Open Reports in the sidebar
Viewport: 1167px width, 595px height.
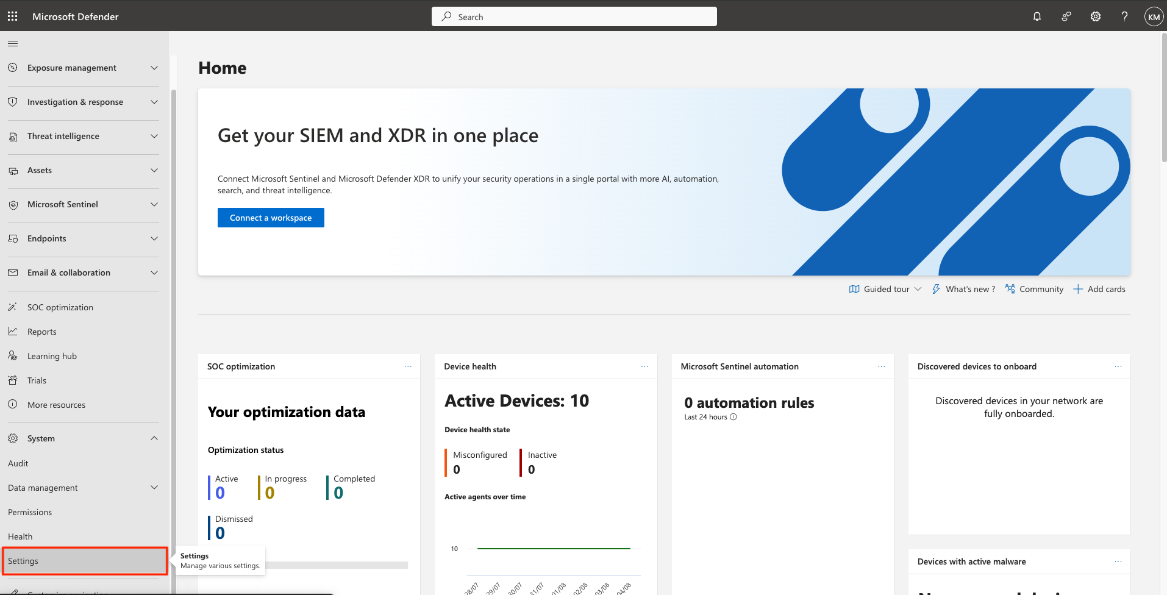click(42, 332)
